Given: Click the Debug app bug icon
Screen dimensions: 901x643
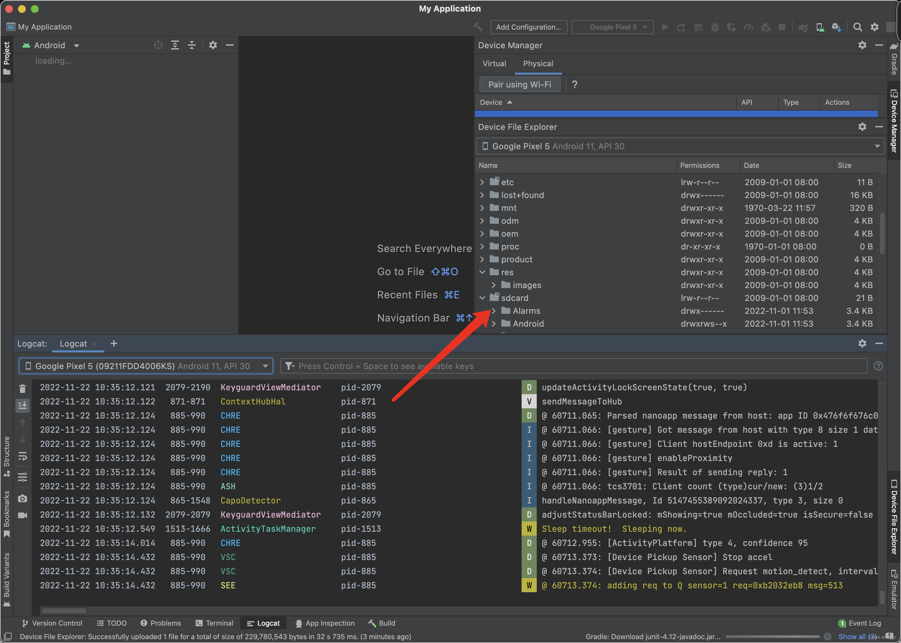Looking at the screenshot, I should 715,27.
